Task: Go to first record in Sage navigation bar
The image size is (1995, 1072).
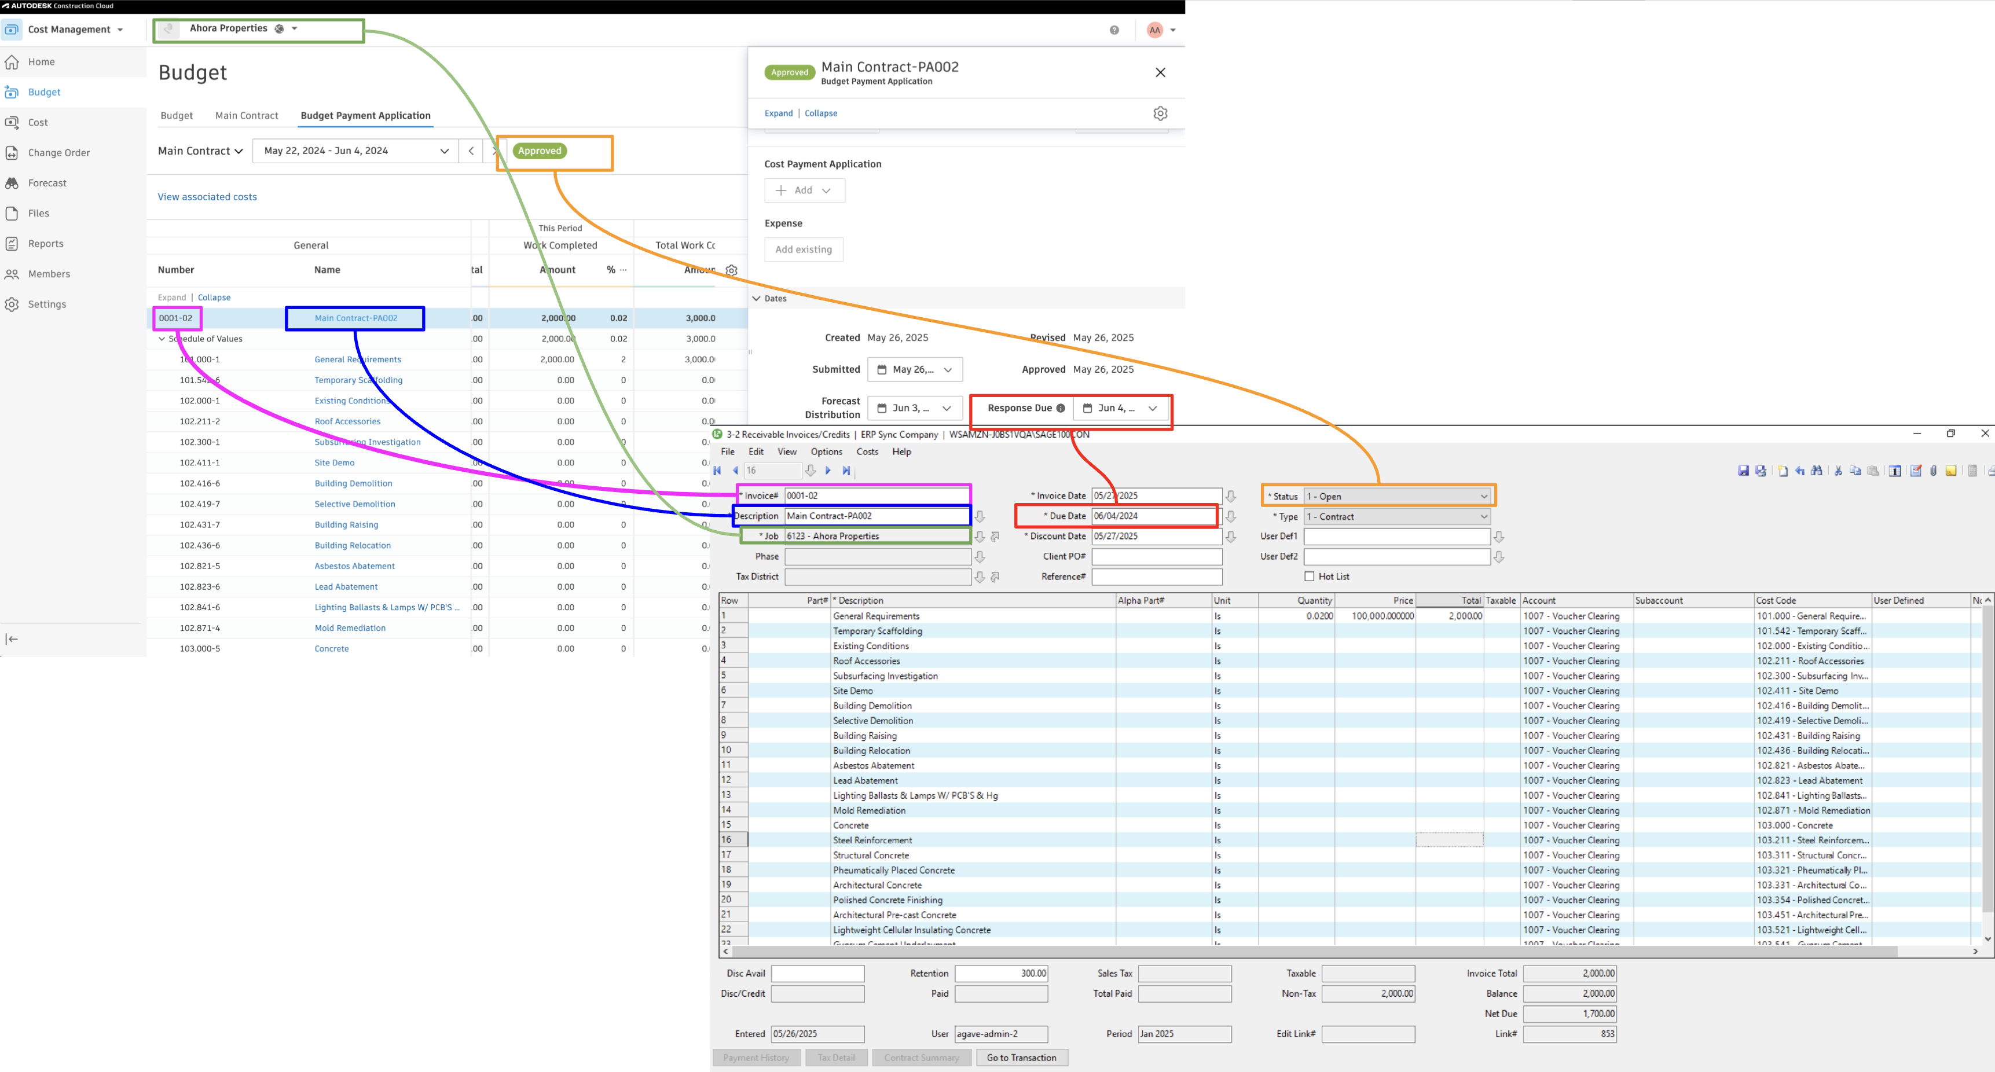Action: point(717,470)
